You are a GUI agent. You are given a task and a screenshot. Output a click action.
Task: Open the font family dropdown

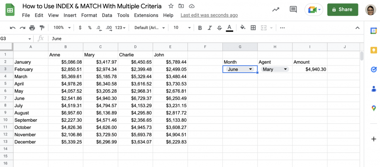pos(149,28)
